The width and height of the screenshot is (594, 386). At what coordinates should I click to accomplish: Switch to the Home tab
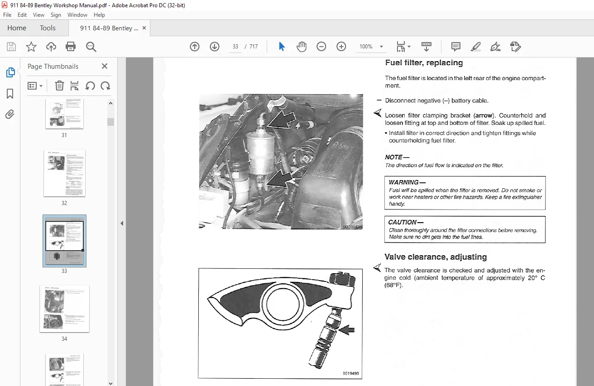(17, 28)
